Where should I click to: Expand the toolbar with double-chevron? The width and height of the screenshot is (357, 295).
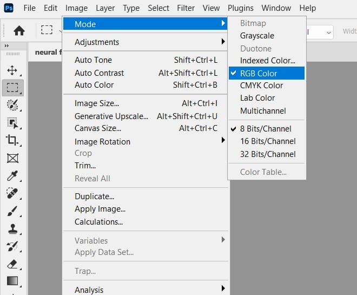click(6, 45)
